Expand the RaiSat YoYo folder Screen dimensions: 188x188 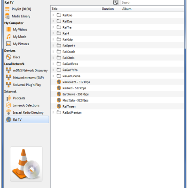click(53, 70)
